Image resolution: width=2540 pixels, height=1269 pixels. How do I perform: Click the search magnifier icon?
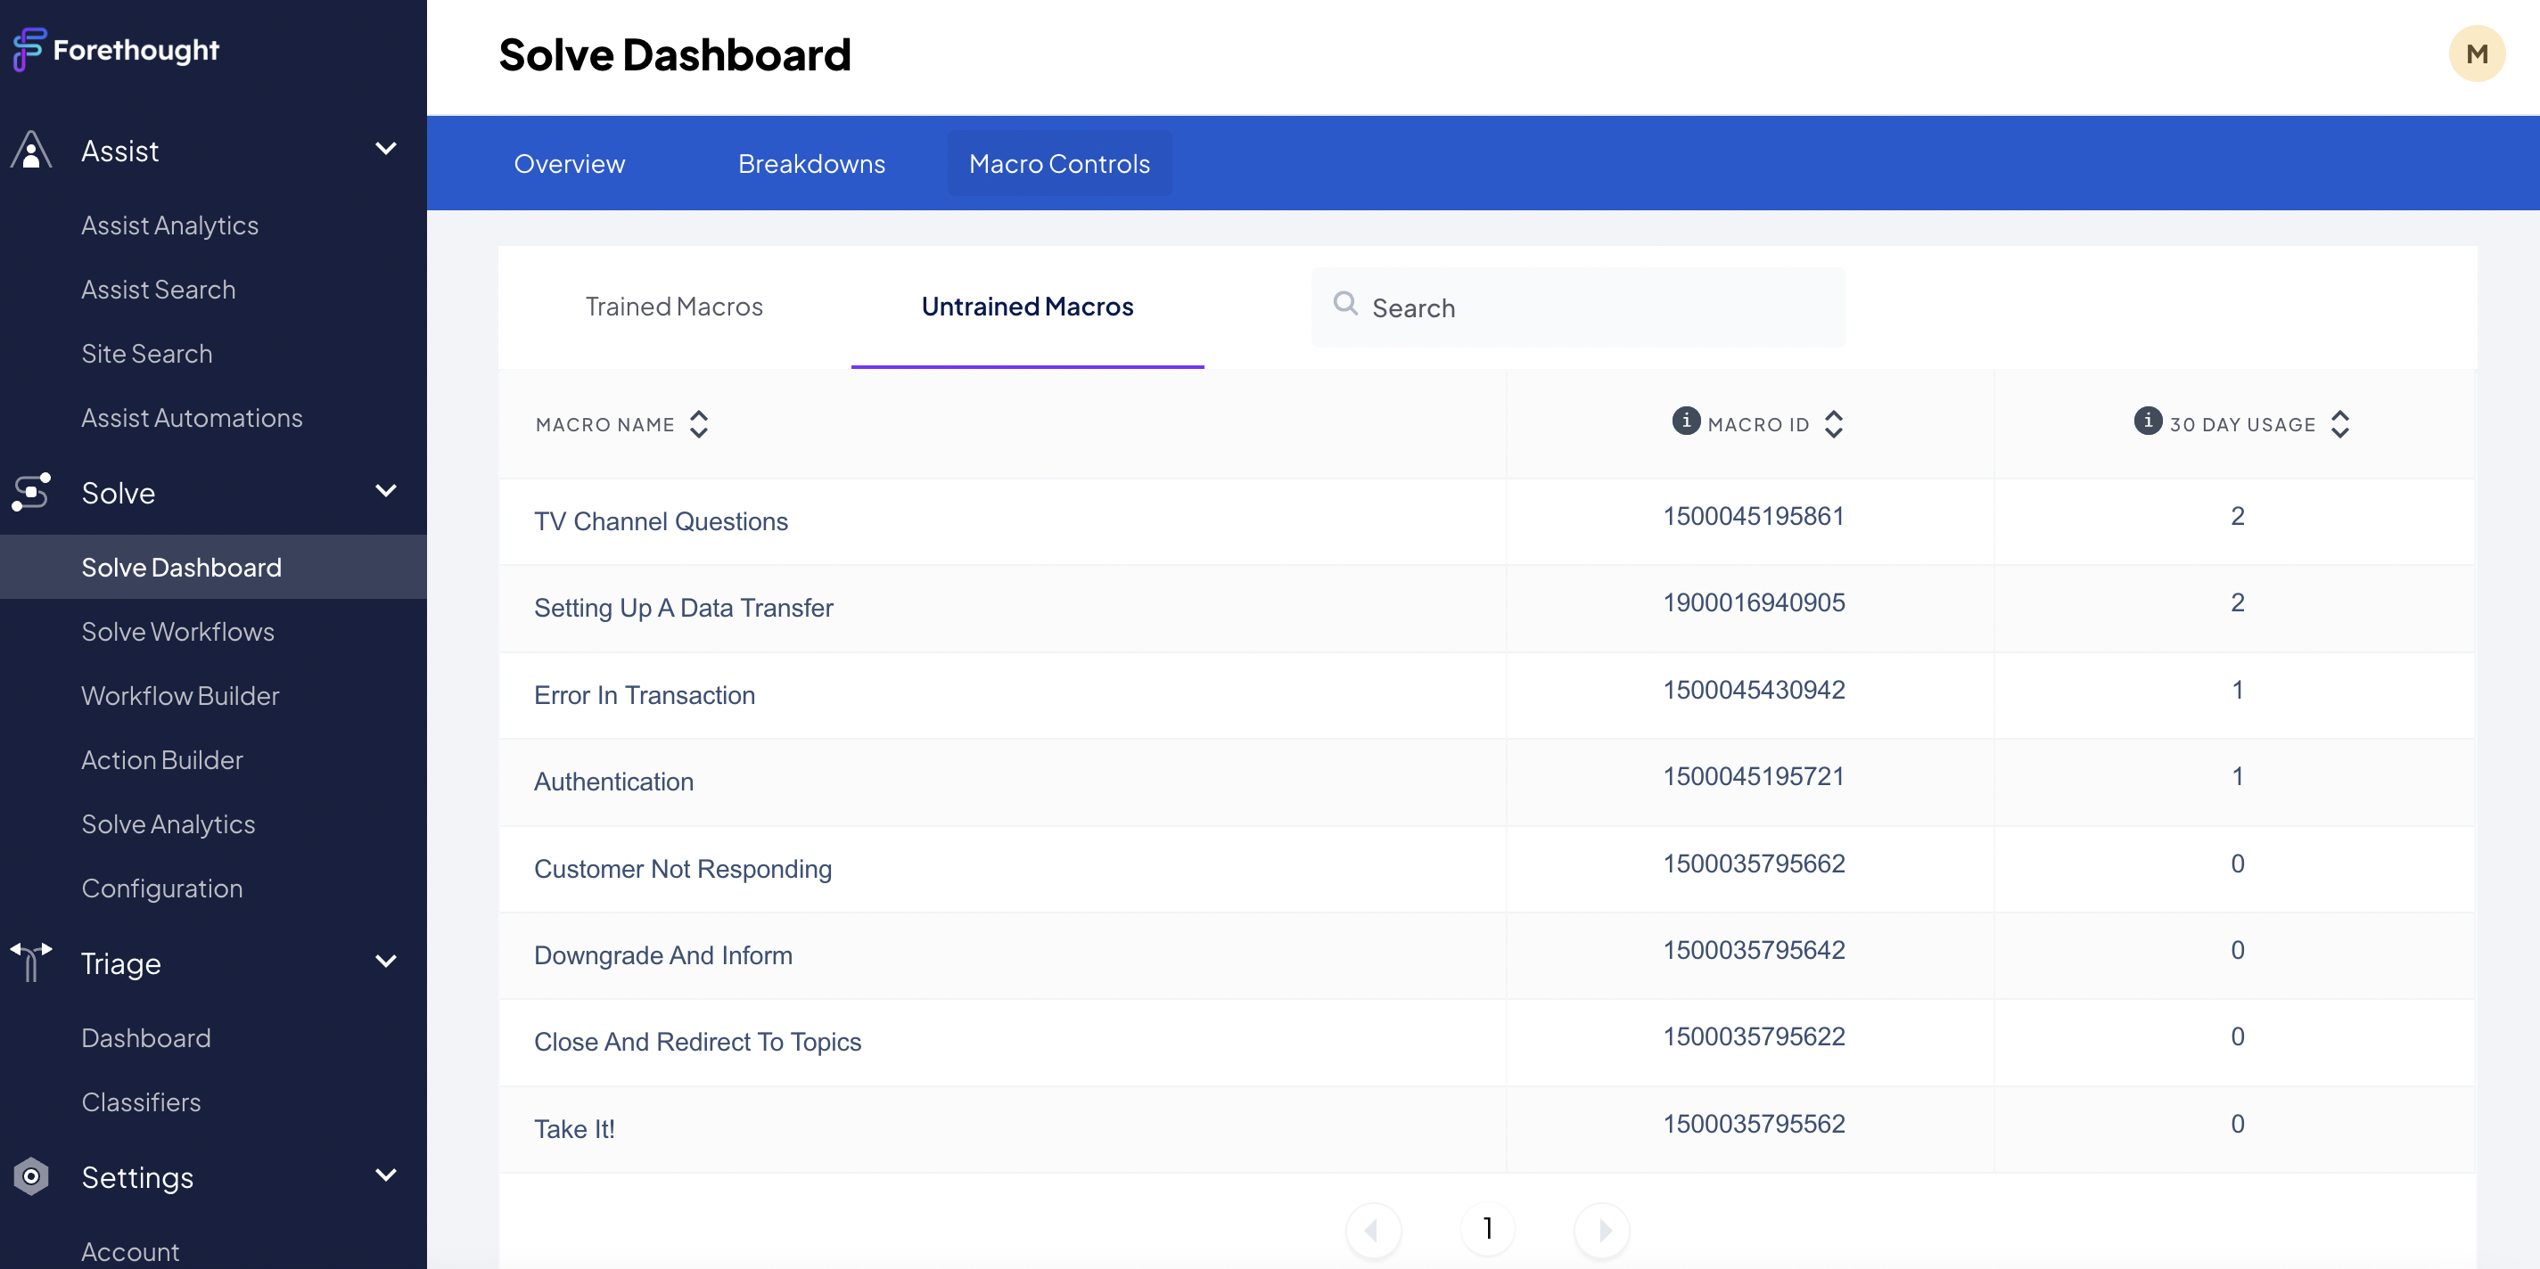pyautogui.click(x=1345, y=304)
